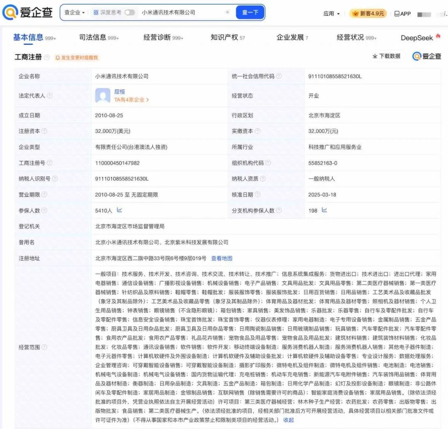
Task: Click the help icon beside 组织机构代码
Action: point(268,163)
